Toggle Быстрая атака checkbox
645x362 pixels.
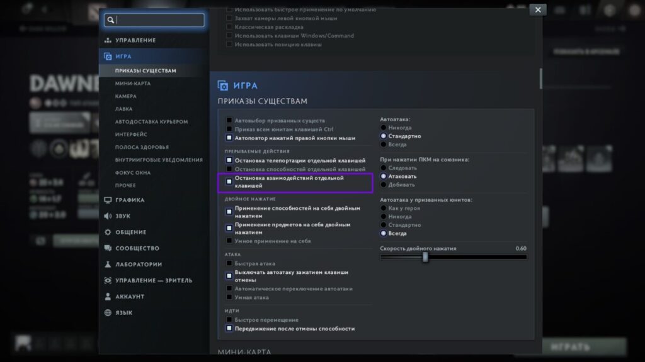pyautogui.click(x=229, y=263)
